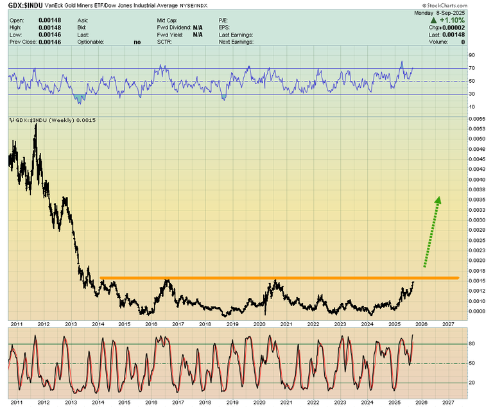This screenshot has height=407, width=493.
Task: Click the 2014 year label on main chart axis
Action: (x=98, y=324)
